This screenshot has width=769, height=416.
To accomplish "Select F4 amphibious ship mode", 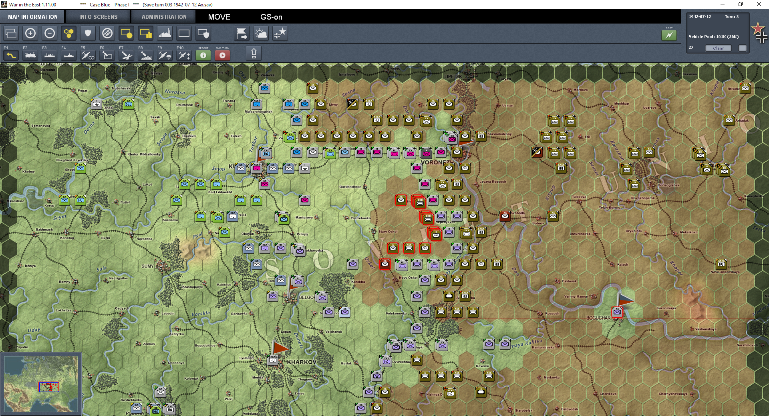I will pos(69,55).
